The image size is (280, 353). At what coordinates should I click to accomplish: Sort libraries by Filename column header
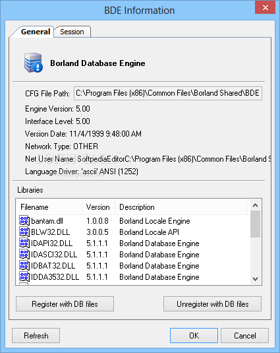tap(49, 207)
